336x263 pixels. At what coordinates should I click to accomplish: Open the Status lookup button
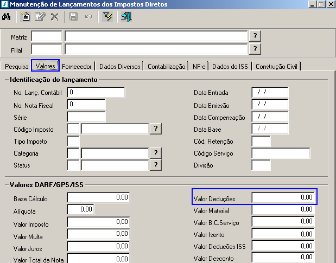(156, 165)
